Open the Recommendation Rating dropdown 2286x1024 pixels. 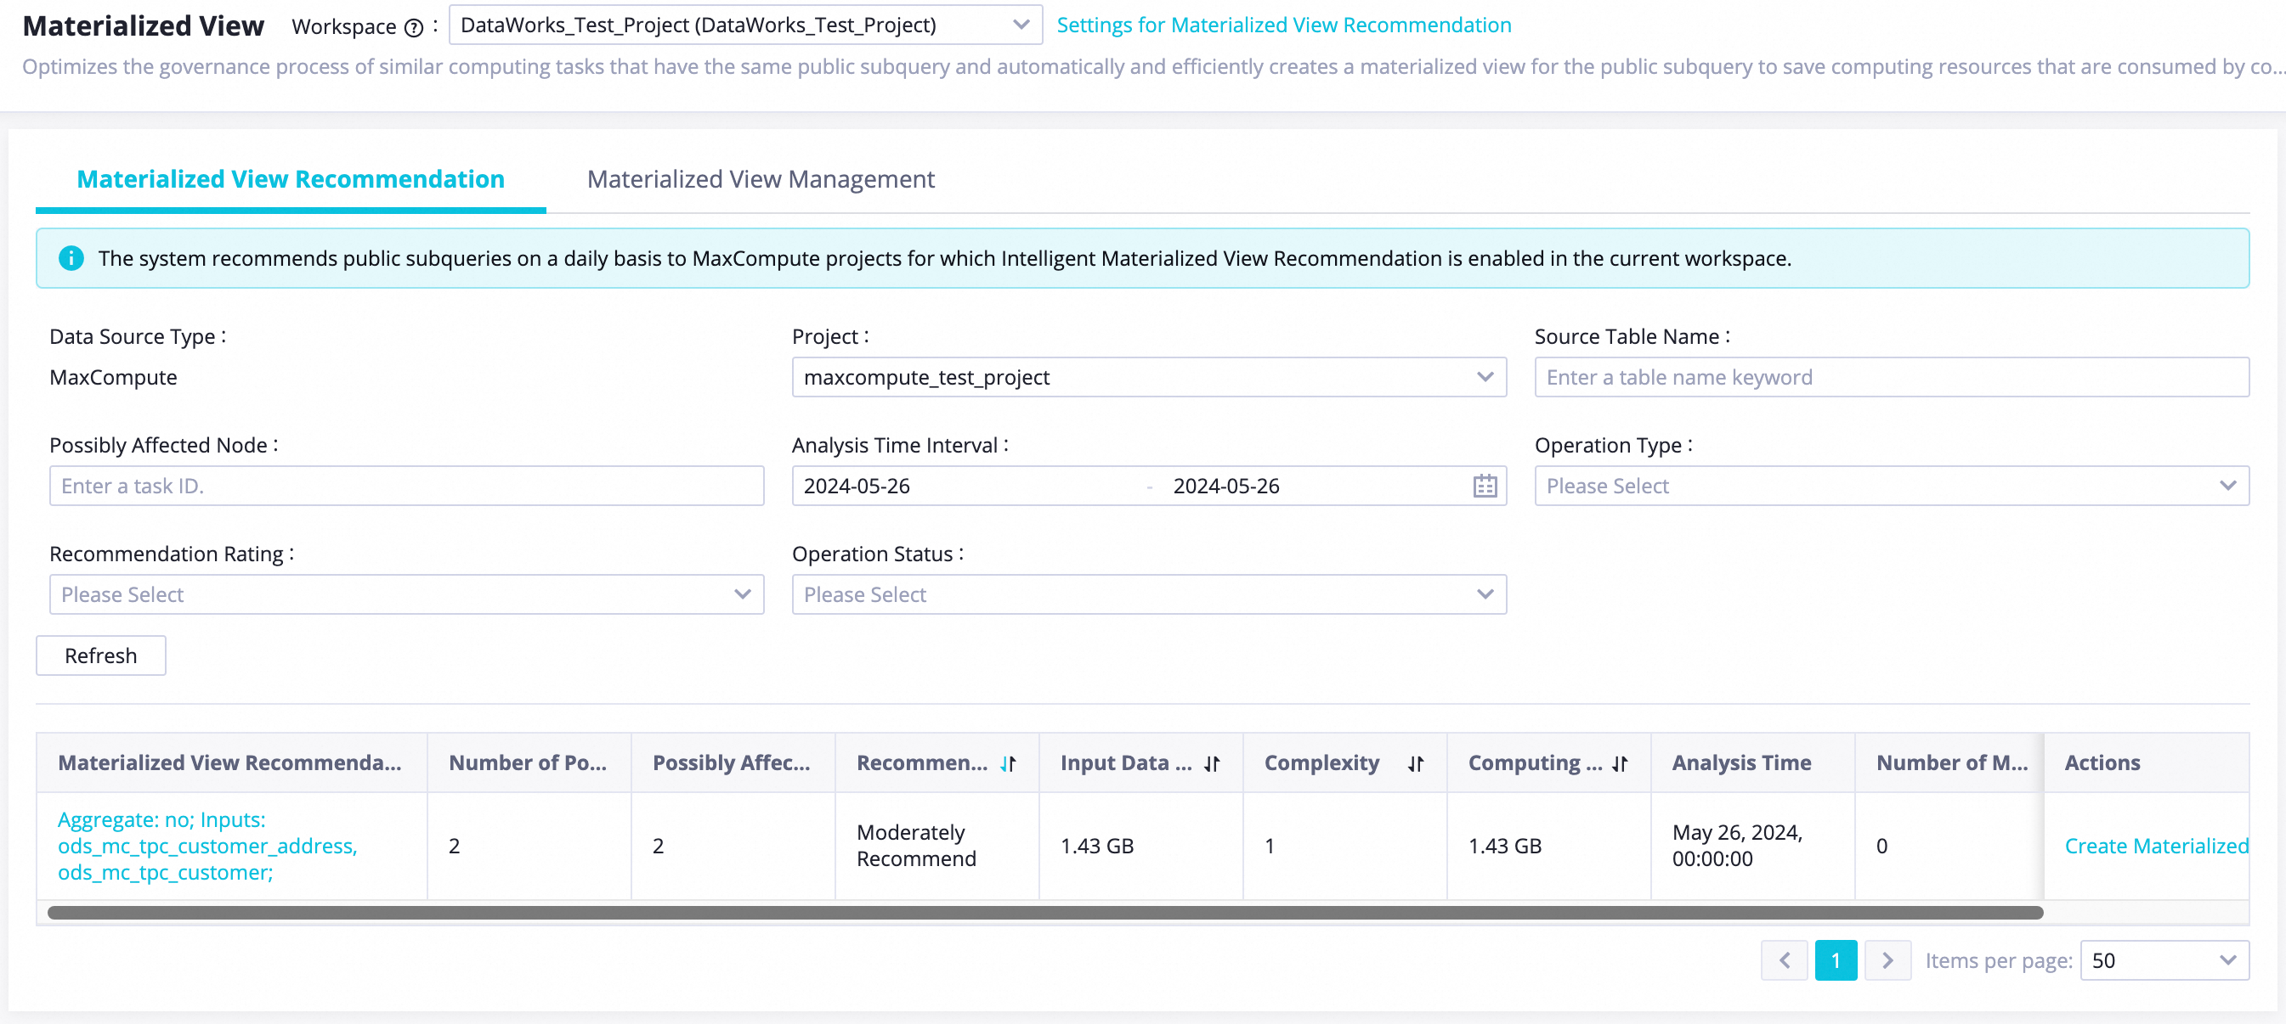click(x=406, y=594)
